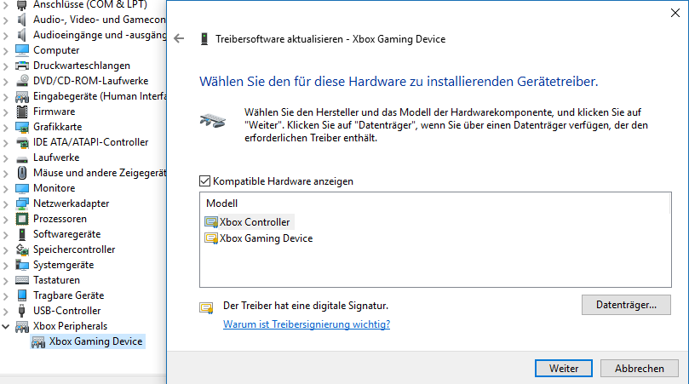The width and height of the screenshot is (689, 384).
Task: Click the Xbox Gaming Device driver icon in list
Action: [211, 238]
